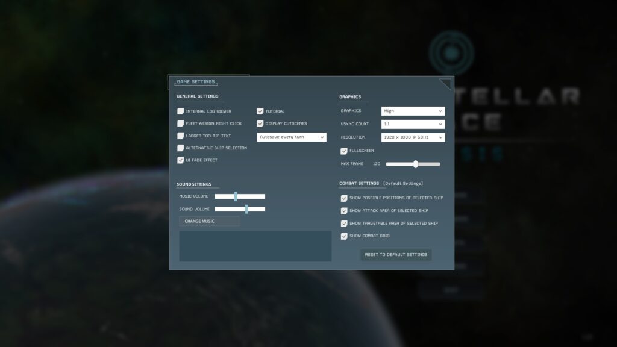The height and width of the screenshot is (347, 617).
Task: Click the Sound Volume slider handle
Action: [246, 209]
